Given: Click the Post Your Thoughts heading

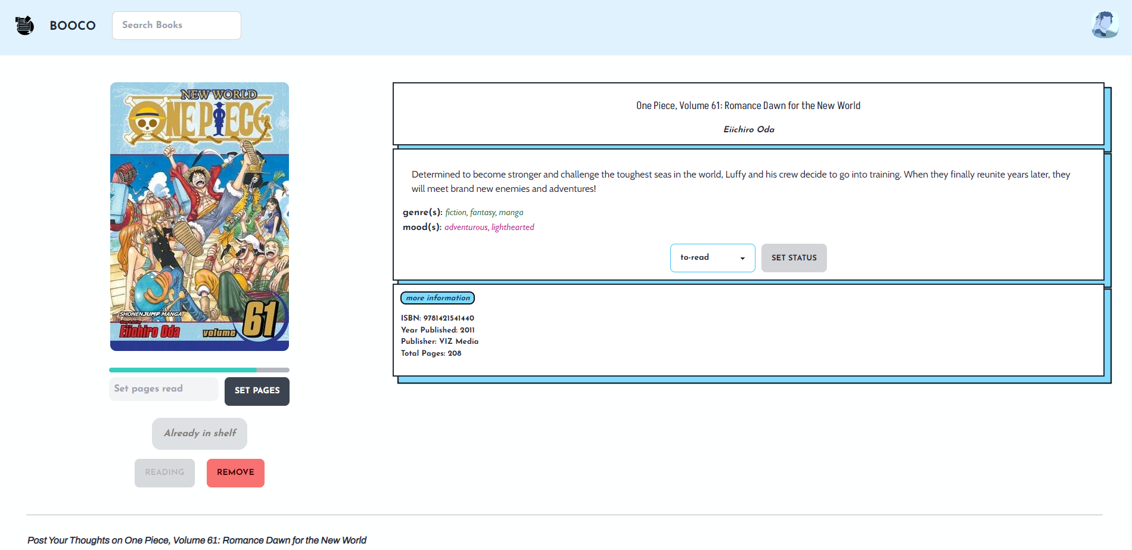Looking at the screenshot, I should [x=197, y=540].
